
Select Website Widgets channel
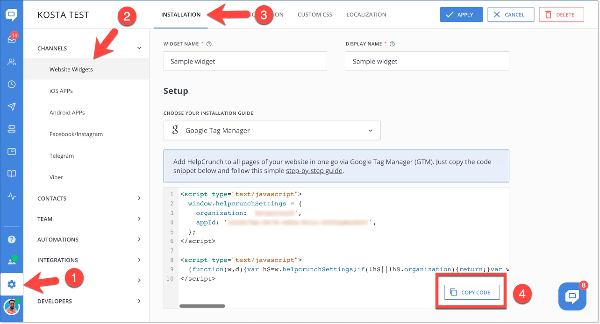tap(86, 70)
